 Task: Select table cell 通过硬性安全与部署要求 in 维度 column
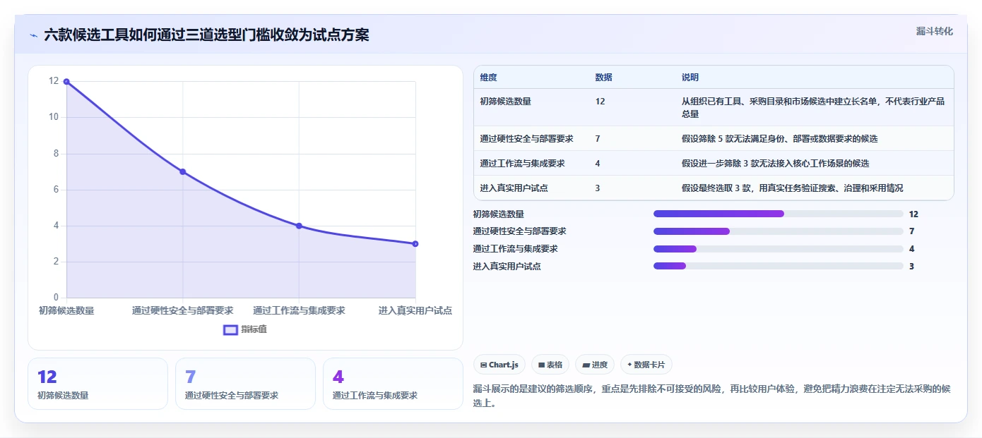click(x=526, y=139)
